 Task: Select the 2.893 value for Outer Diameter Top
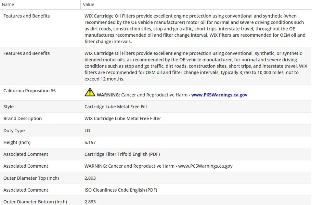(90, 178)
